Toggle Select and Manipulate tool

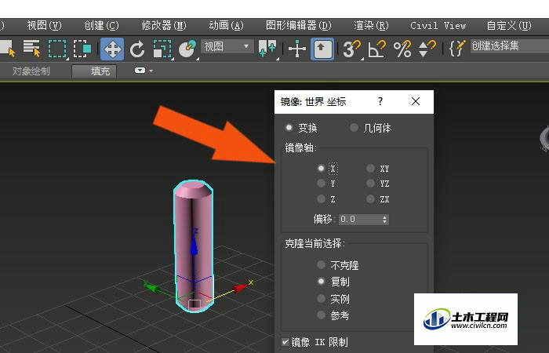coord(297,49)
